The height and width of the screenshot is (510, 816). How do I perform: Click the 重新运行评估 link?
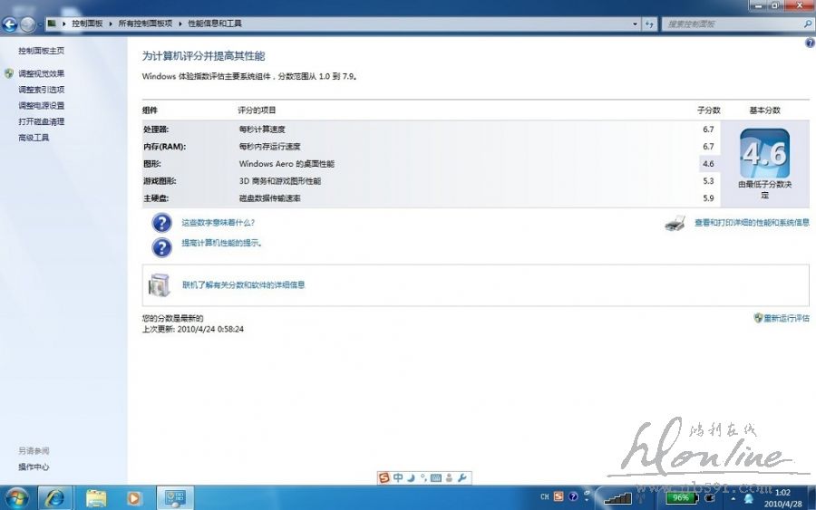(785, 318)
